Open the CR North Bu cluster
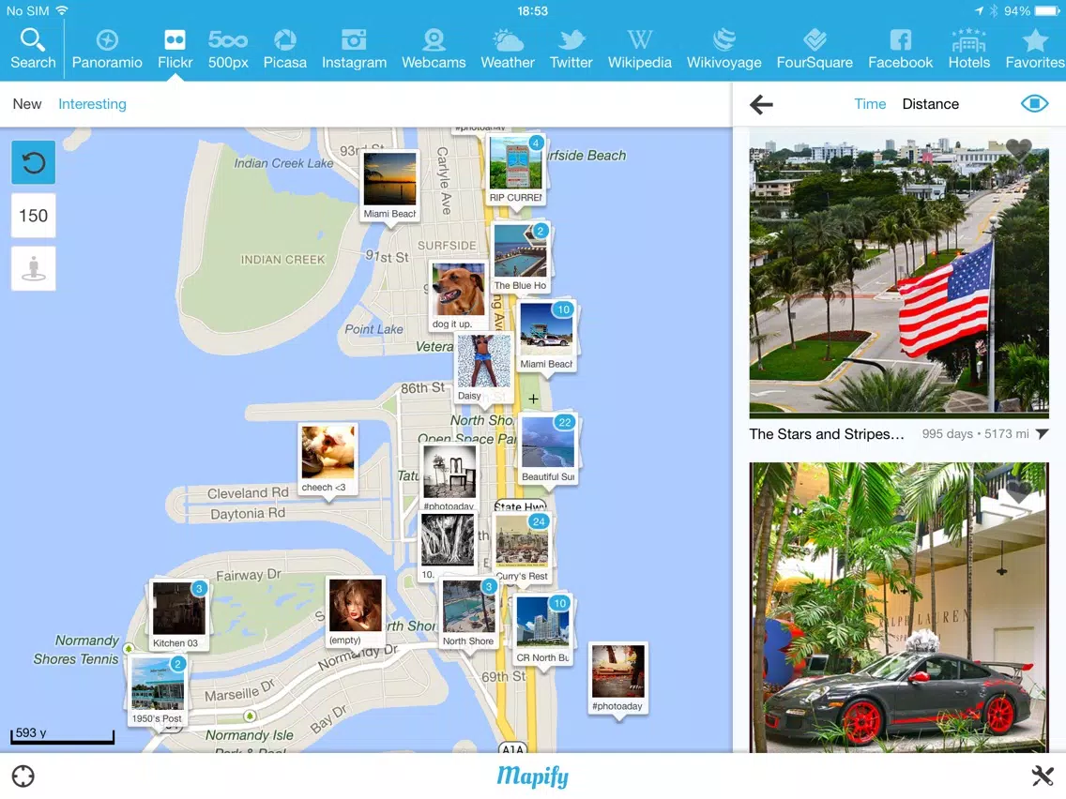This screenshot has height=799, width=1066. pyautogui.click(x=541, y=630)
